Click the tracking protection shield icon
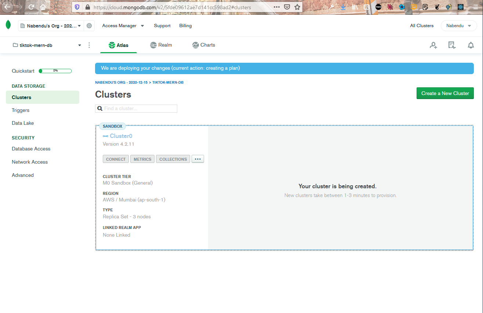The width and height of the screenshot is (483, 313). [x=77, y=7]
